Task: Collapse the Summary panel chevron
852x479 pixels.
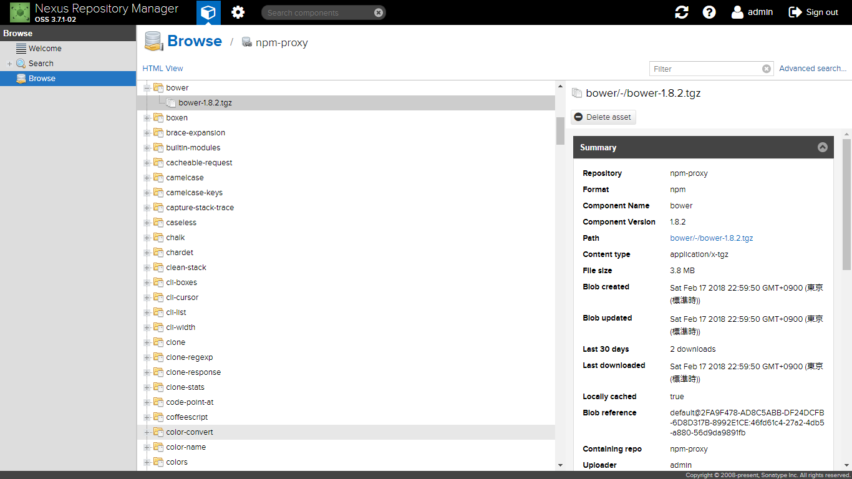Action: tap(823, 147)
